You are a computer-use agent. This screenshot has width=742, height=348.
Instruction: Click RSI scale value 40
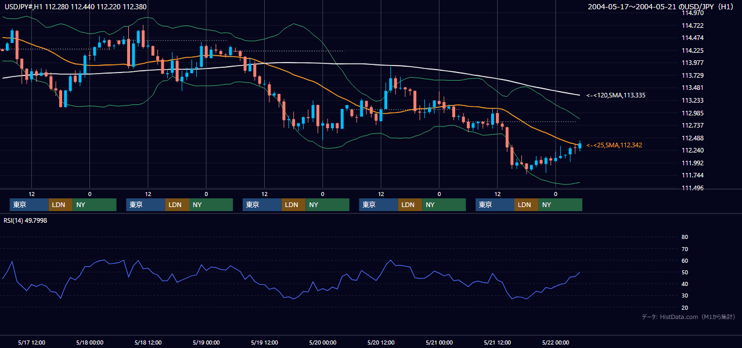pyautogui.click(x=685, y=284)
